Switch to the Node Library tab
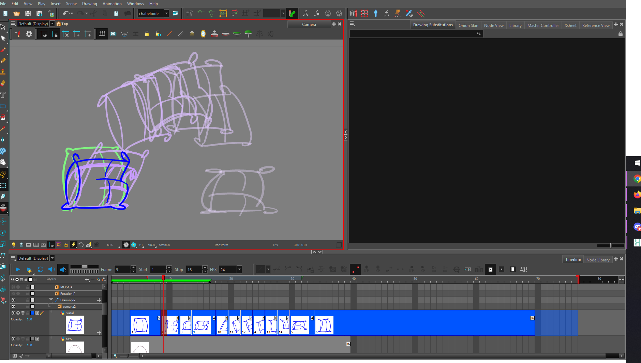This screenshot has height=363, width=641. (x=598, y=260)
